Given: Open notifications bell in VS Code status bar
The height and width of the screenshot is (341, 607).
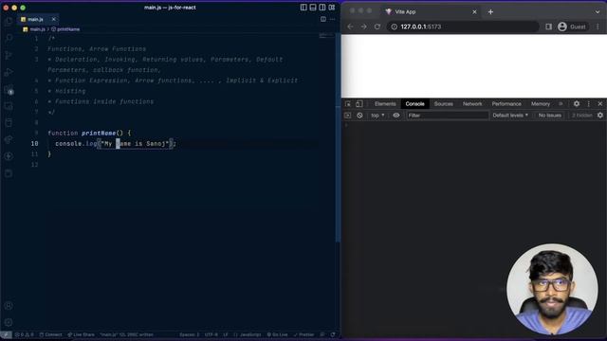Looking at the screenshot, I should click(333, 334).
